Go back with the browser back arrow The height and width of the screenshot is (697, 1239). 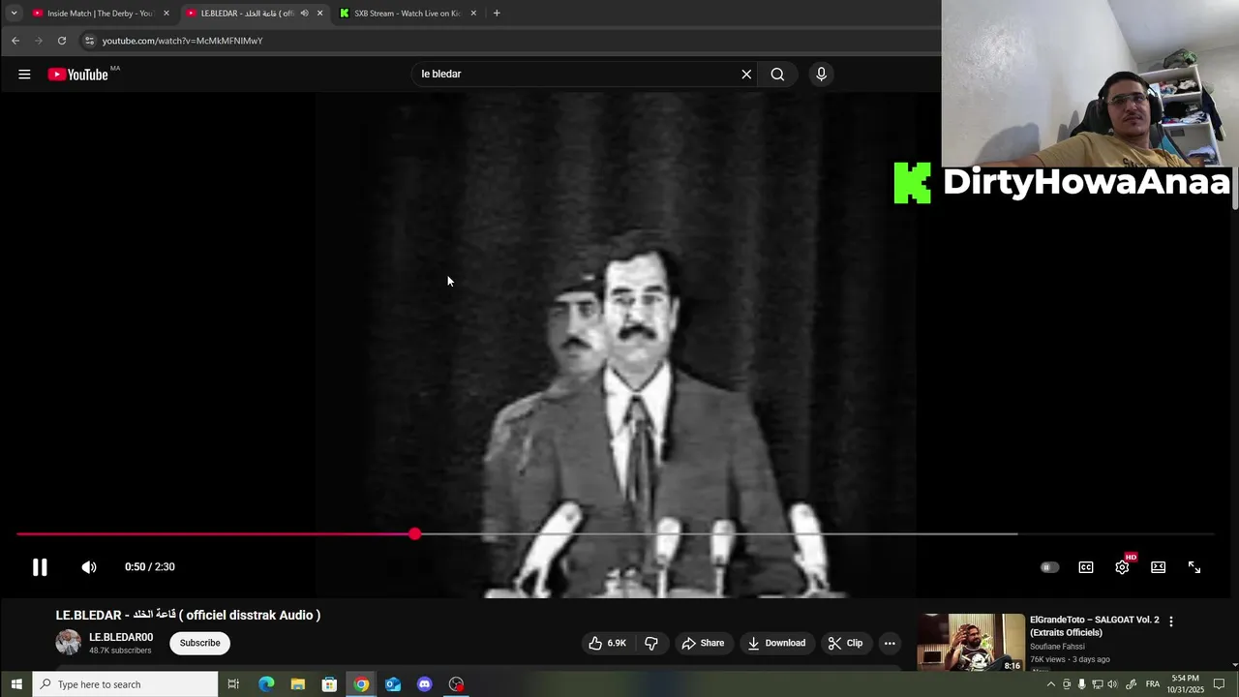15,41
